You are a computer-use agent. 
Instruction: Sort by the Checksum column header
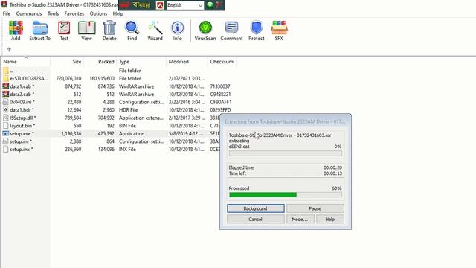[222, 61]
